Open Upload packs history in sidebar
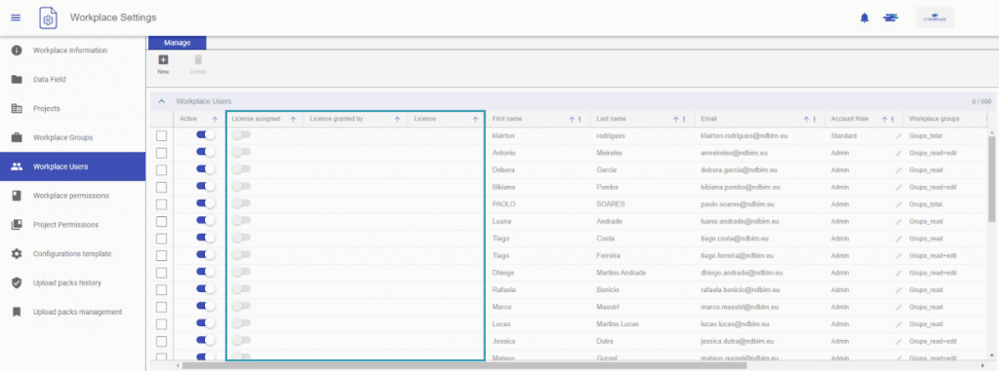 [72, 282]
